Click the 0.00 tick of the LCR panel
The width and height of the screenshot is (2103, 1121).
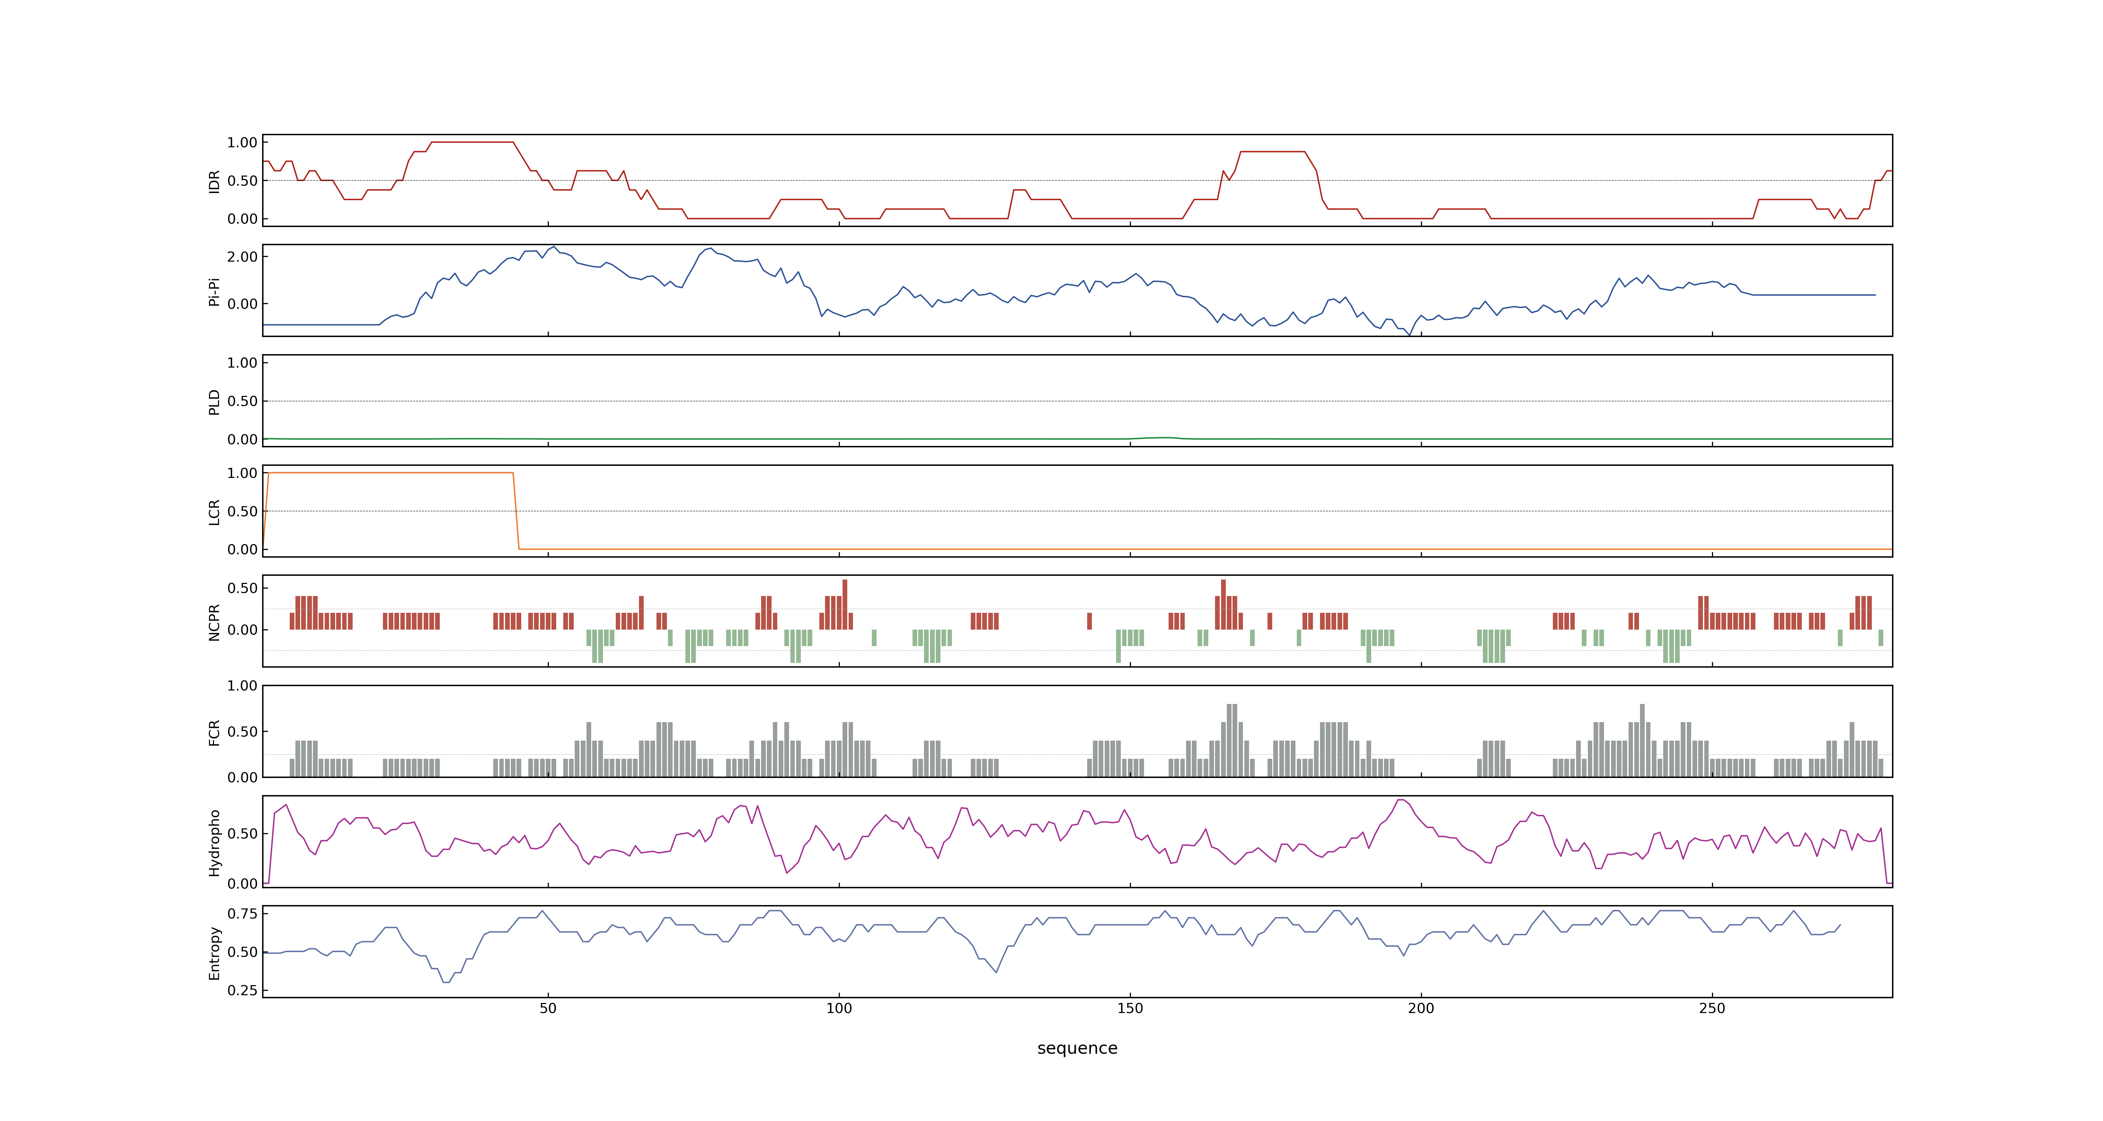(243, 549)
